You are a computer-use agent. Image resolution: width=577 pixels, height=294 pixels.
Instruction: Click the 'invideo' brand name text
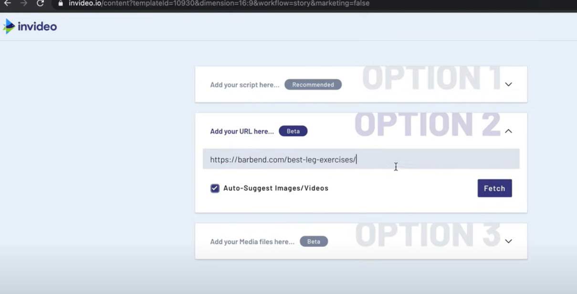[37, 27]
